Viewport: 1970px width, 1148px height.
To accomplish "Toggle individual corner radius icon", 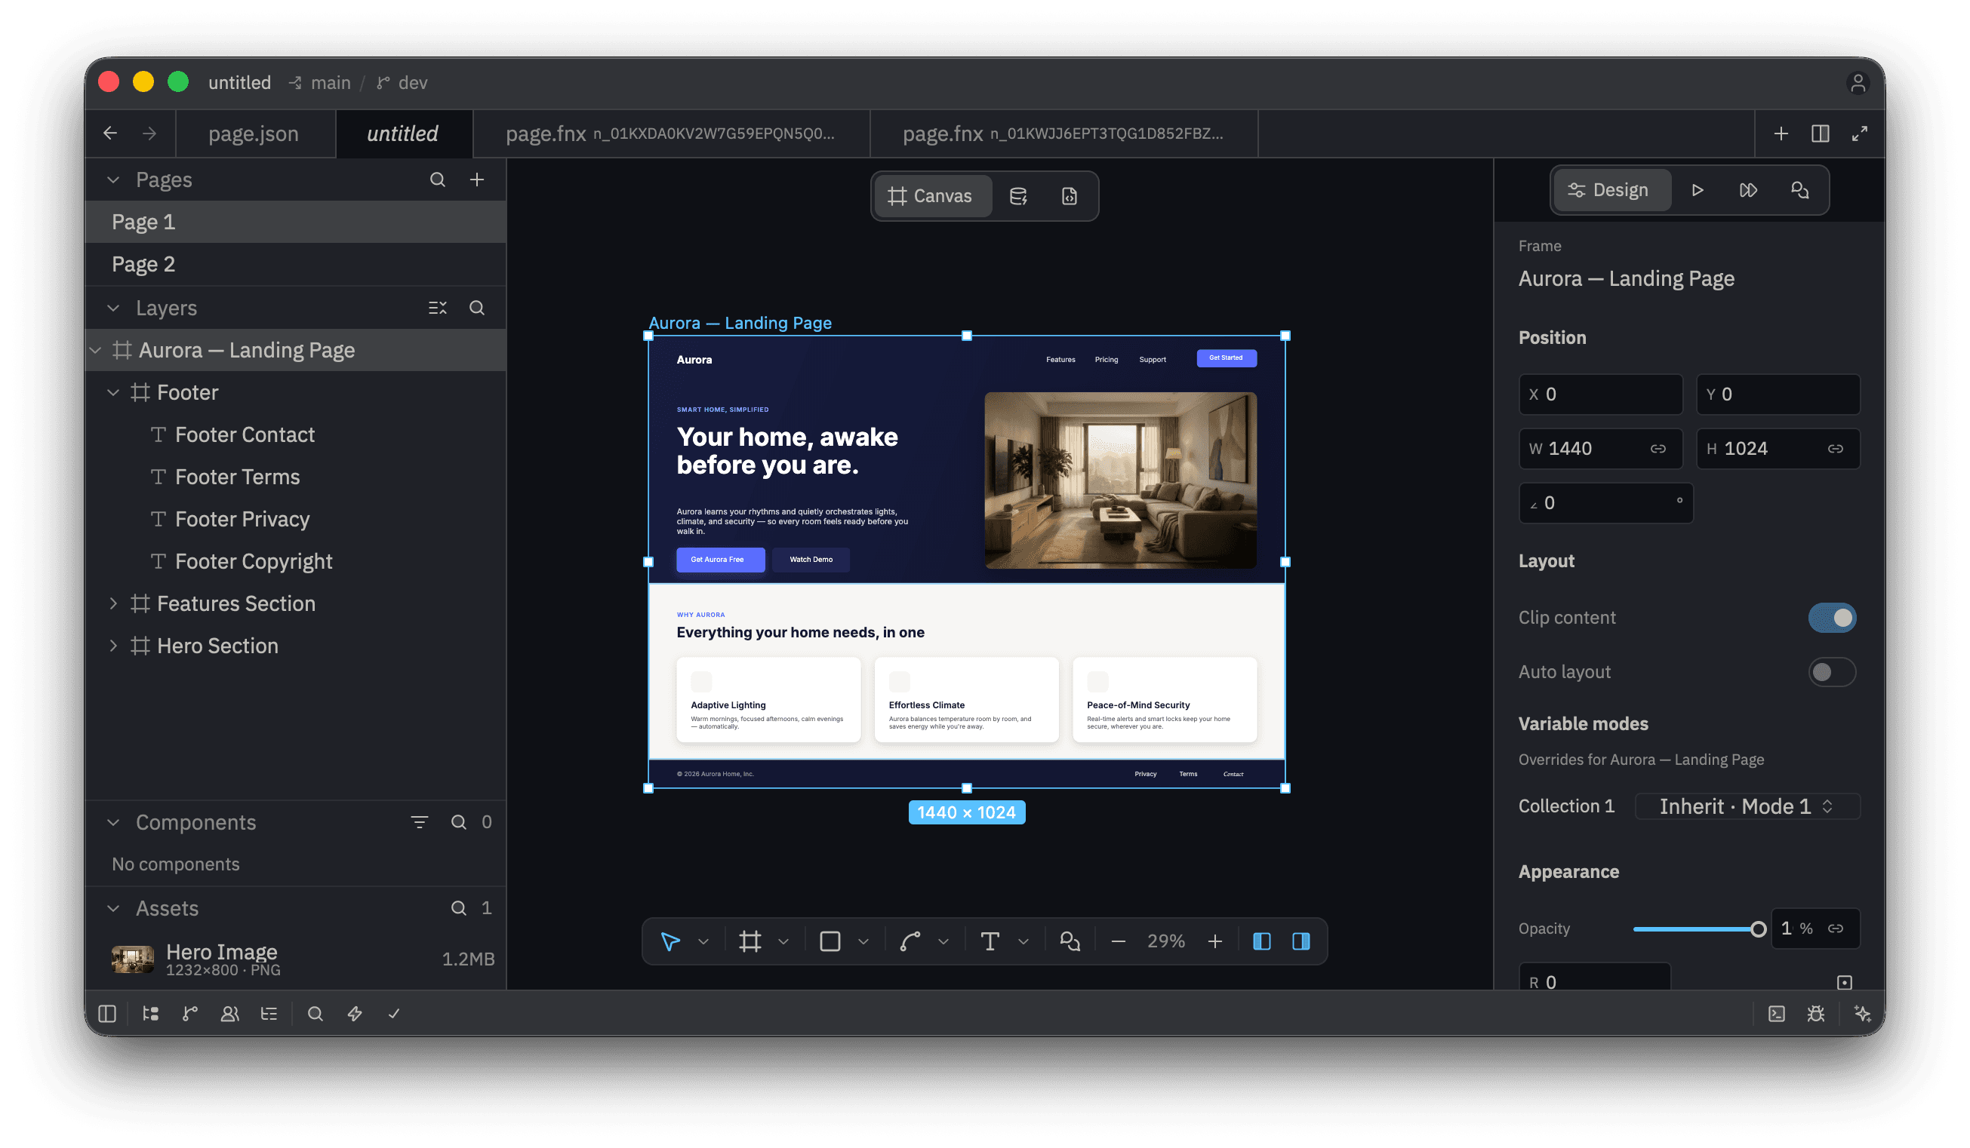I will tap(1844, 983).
